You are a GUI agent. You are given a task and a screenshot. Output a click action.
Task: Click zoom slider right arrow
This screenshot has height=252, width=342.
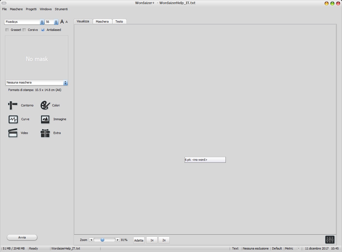(x=118, y=240)
